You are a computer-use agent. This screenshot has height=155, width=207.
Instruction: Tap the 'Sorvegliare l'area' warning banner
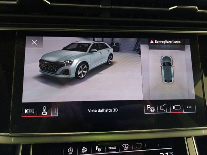pos(165,42)
